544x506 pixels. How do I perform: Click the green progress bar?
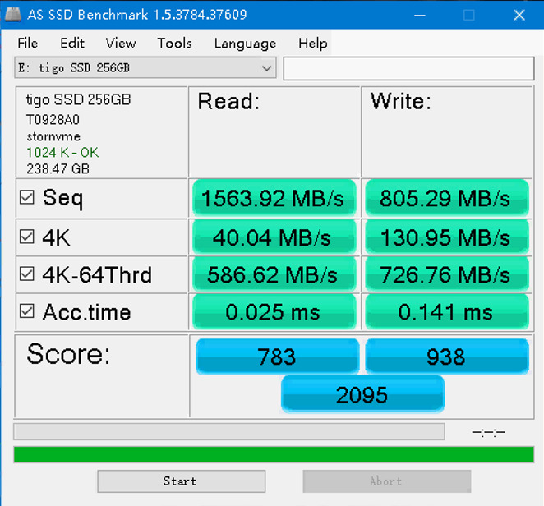[274, 454]
